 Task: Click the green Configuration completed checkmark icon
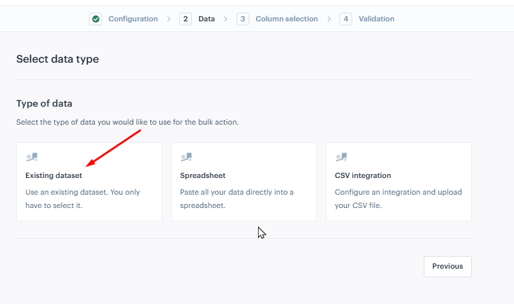pos(96,19)
